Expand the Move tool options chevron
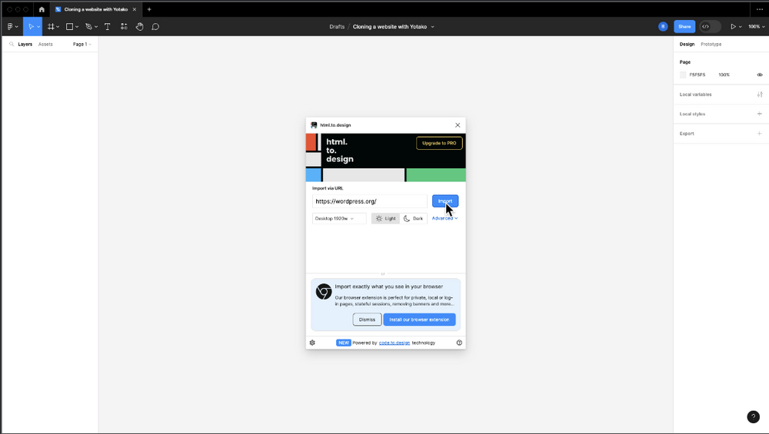 (38, 26)
